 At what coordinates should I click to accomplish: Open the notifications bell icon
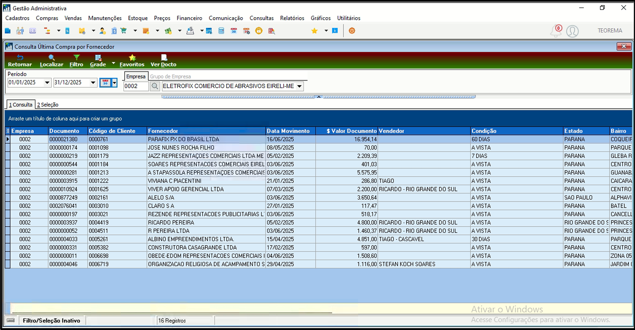pyautogui.click(x=555, y=31)
